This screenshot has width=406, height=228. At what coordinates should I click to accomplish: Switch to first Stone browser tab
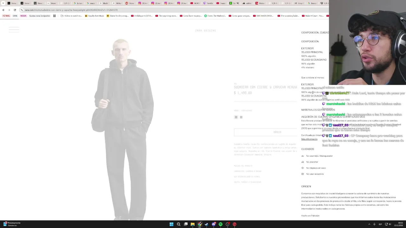click(12, 3)
